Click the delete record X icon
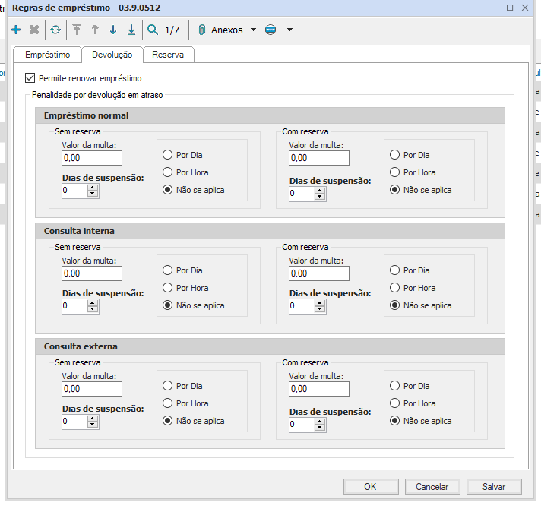541x509 pixels. pos(34,30)
